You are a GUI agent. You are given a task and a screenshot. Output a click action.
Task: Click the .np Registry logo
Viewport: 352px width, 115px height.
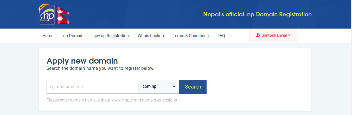(x=47, y=15)
